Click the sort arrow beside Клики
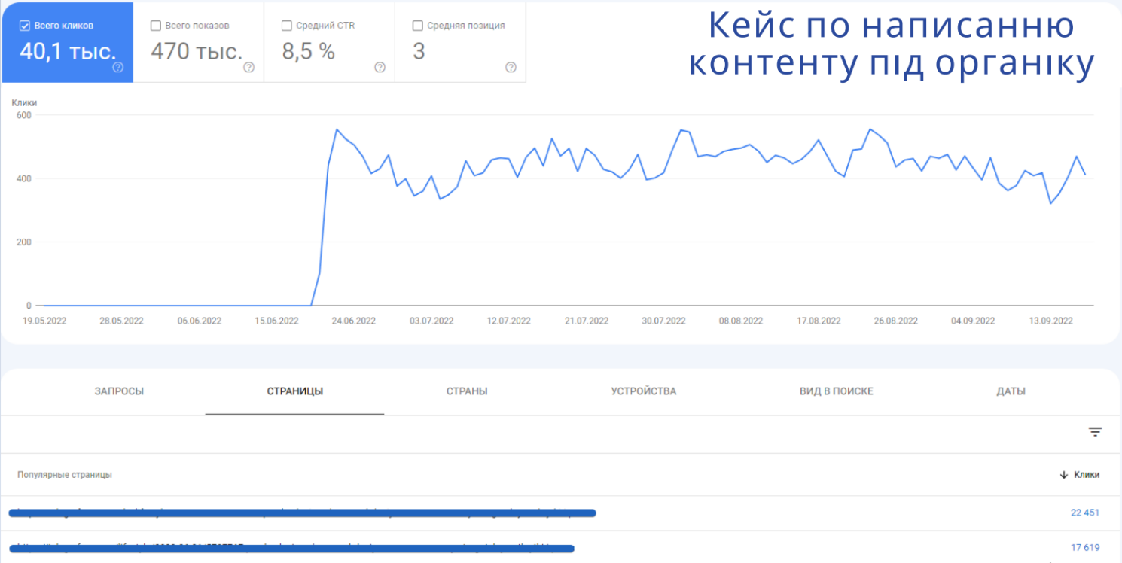 coord(1064,475)
